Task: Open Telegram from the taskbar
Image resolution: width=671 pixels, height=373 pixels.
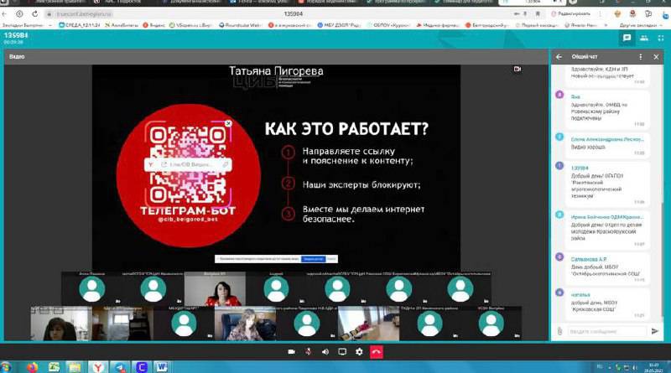Action: 120,367
